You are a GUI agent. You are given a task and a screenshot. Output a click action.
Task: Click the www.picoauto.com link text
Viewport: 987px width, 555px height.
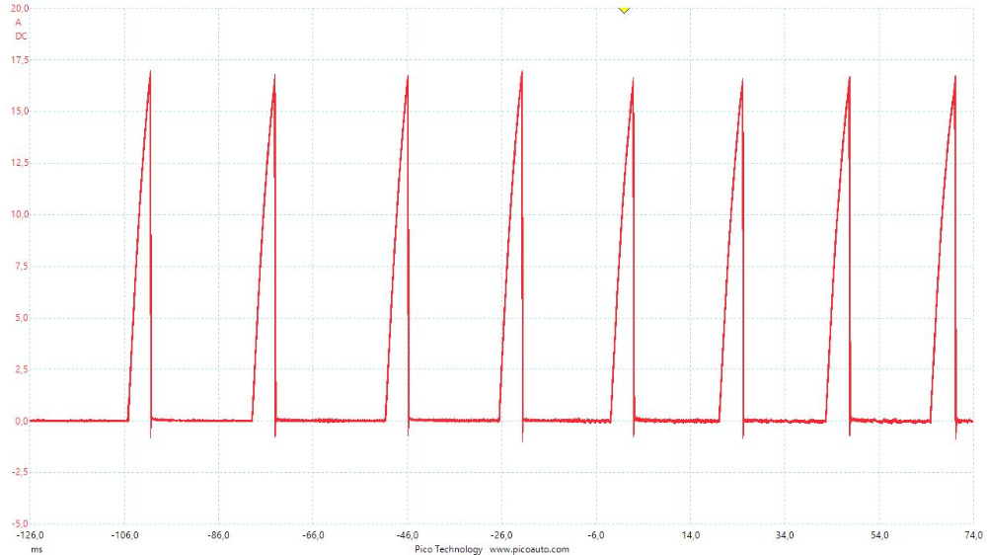[x=529, y=549]
